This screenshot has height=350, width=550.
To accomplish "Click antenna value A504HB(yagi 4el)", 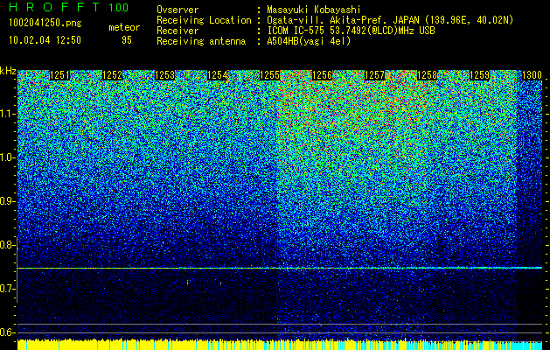I will (309, 41).
